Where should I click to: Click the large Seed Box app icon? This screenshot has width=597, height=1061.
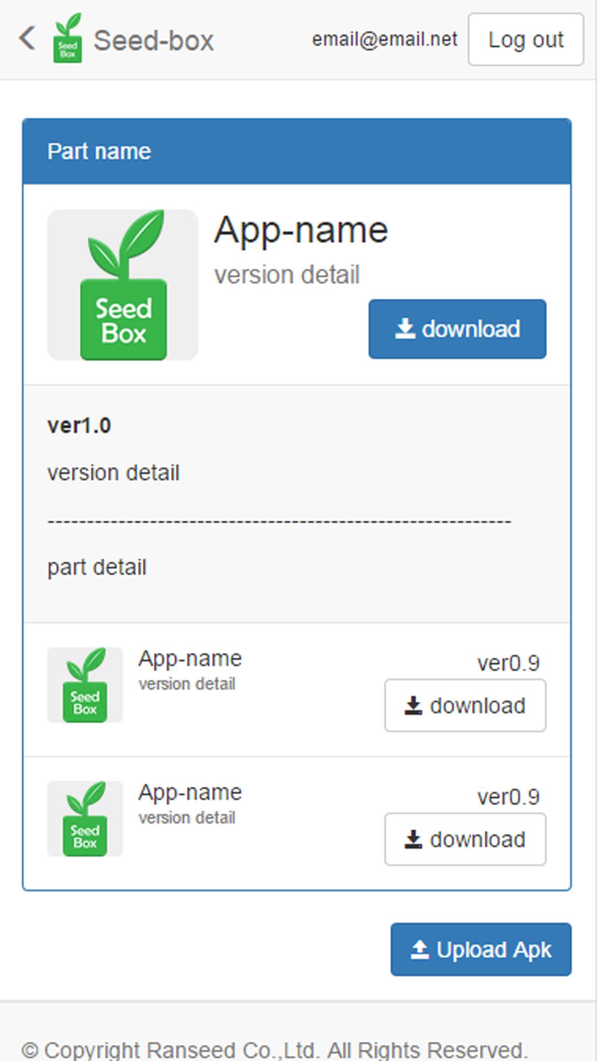pyautogui.click(x=123, y=285)
